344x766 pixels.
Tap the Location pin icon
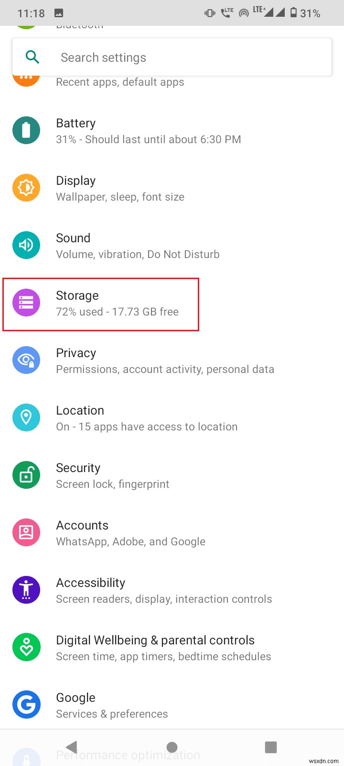[26, 417]
